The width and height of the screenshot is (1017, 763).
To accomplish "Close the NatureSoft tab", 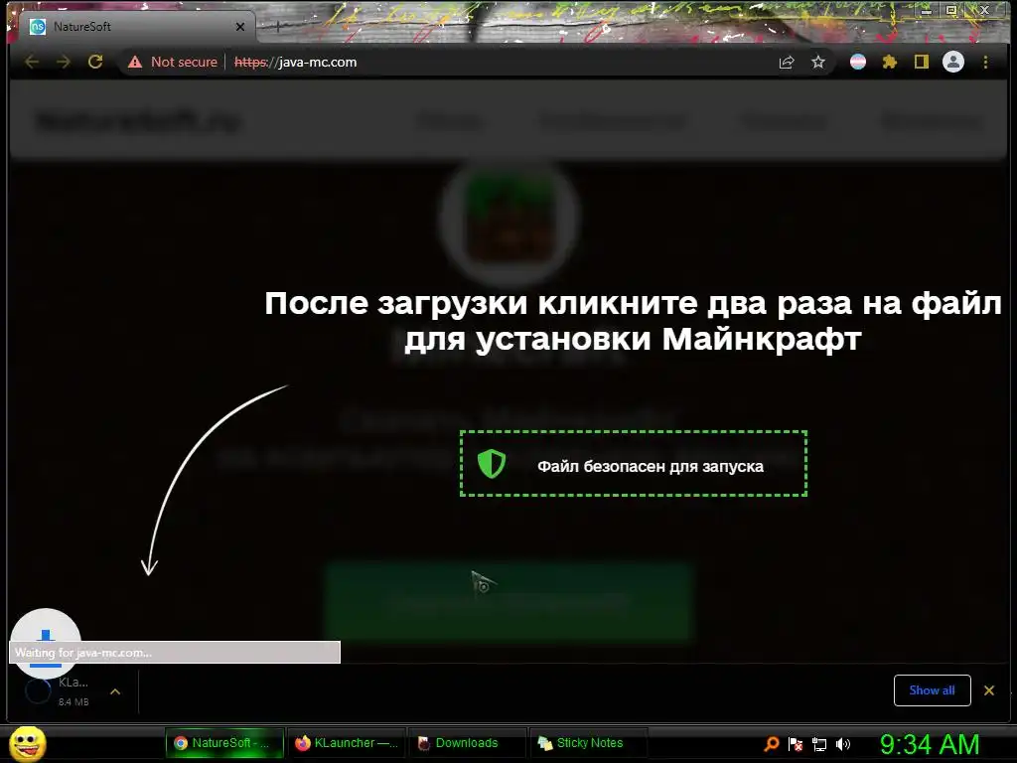I will click(x=240, y=27).
